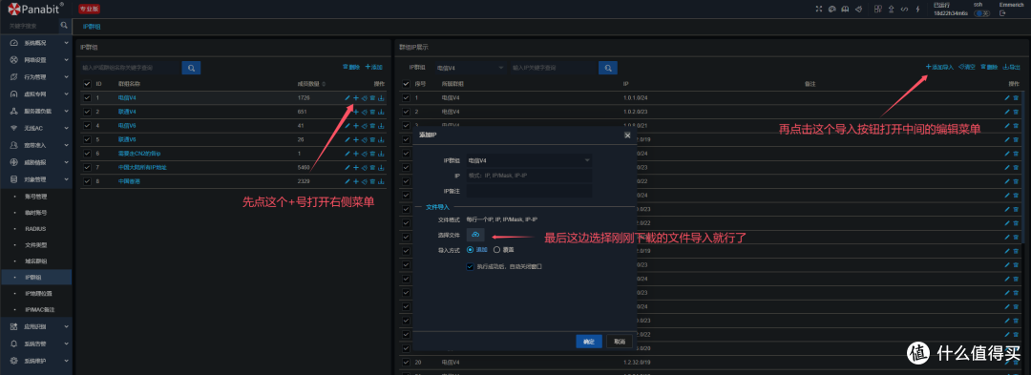This screenshot has height=375, width=1031.
Task: Click the trash icon in the 电信V6 row
Action: pyautogui.click(x=373, y=125)
